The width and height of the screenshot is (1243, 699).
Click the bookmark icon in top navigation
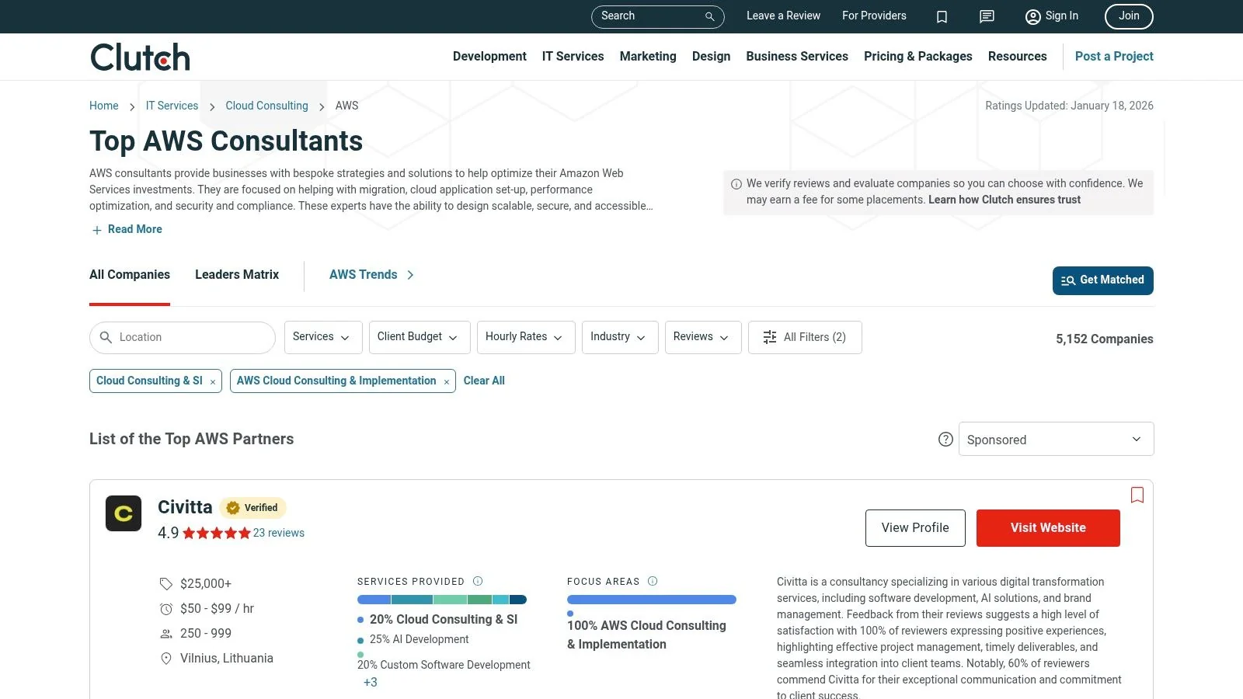click(x=942, y=16)
